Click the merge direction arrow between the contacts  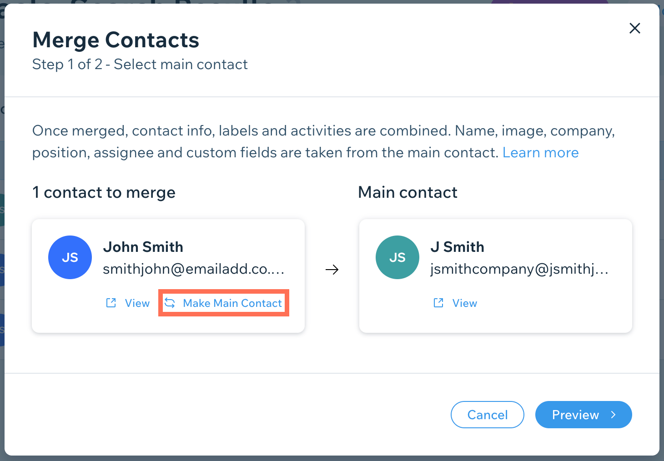click(332, 269)
